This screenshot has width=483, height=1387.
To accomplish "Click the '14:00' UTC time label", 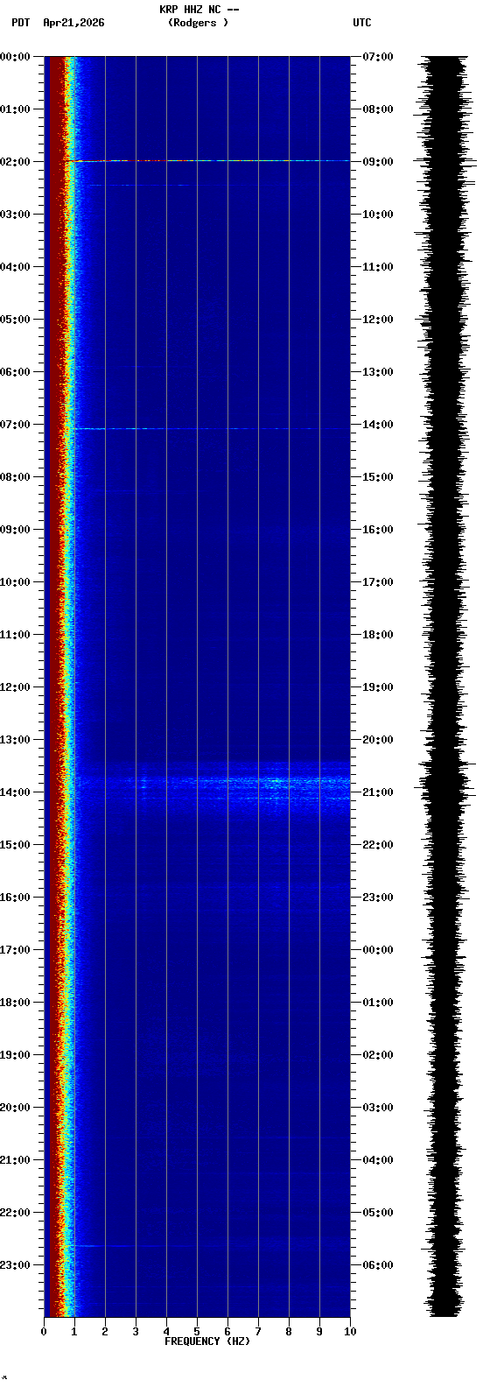I will pyautogui.click(x=378, y=425).
